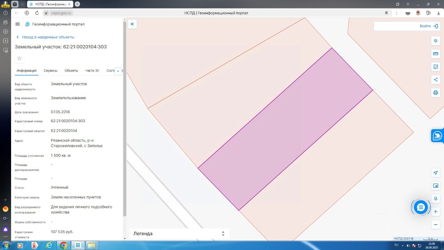Click the cadastral quarter 62:21:0020104 value
Viewport: 444px width, 250px height.
[64, 131]
